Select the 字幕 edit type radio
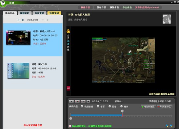This screenshot has height=129, width=179. click(x=98, y=106)
